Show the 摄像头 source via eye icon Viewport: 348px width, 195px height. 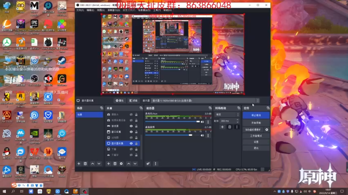coord(131,114)
